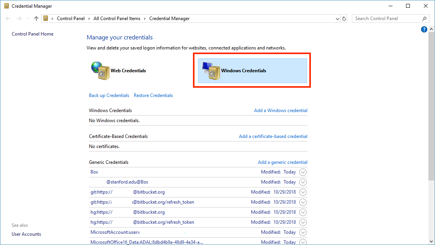Expand the Box credential entry

pyautogui.click(x=303, y=172)
